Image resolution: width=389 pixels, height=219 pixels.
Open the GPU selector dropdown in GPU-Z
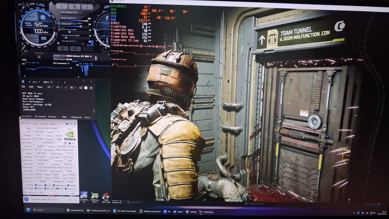coord(38,193)
